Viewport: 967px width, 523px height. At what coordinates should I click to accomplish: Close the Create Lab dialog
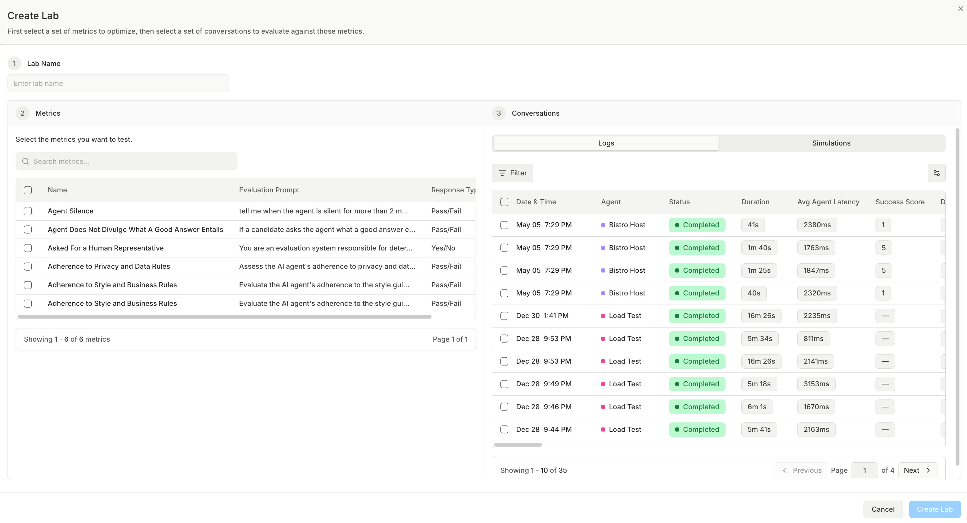(x=961, y=8)
